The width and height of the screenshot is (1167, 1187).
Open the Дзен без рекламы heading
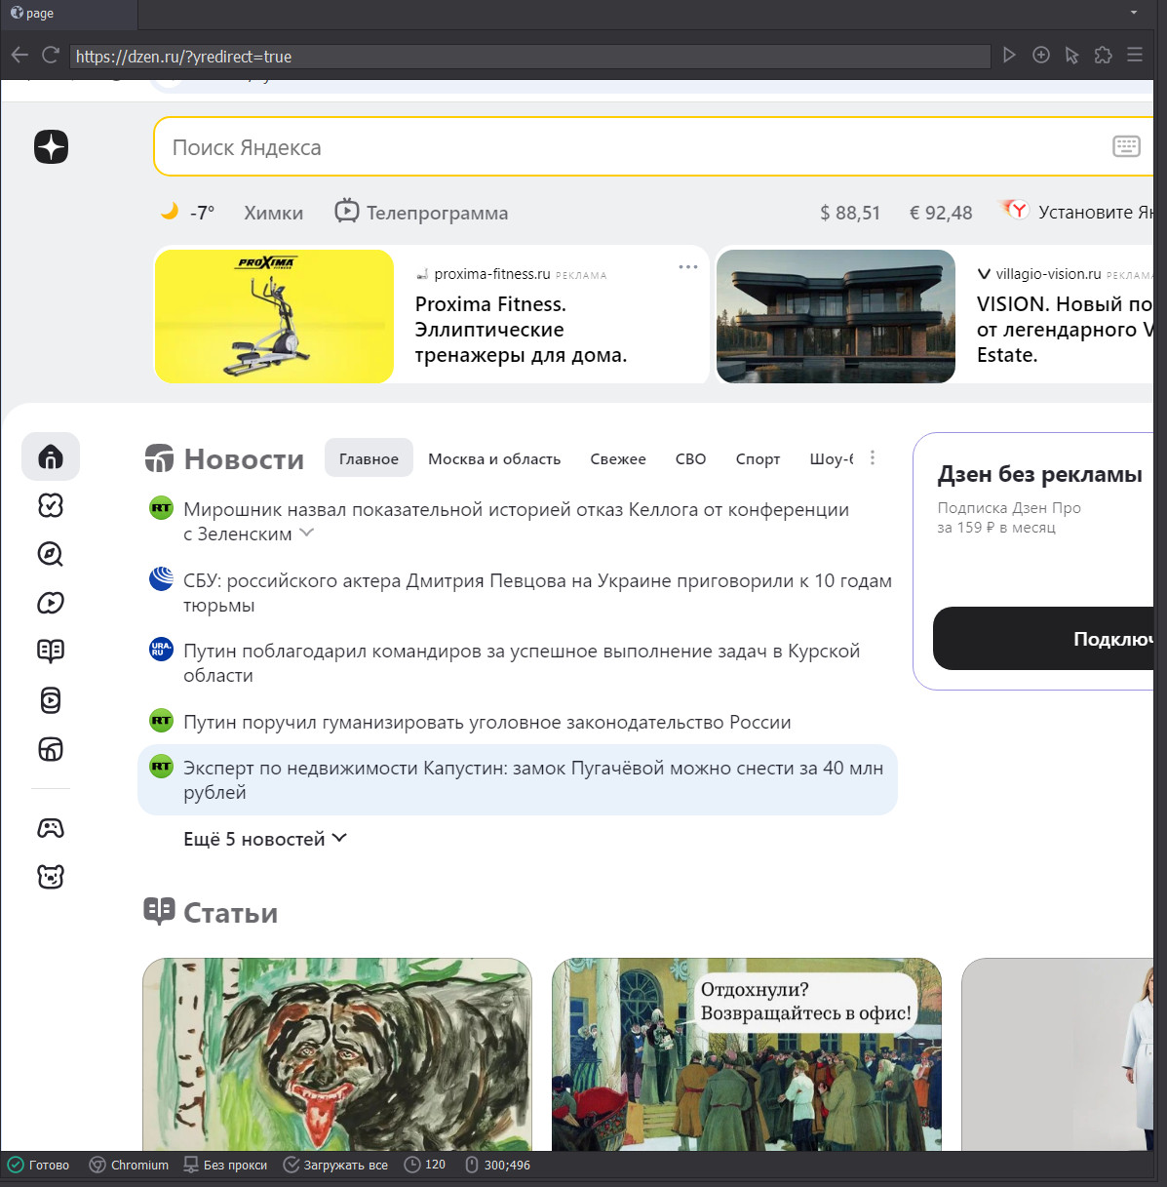[x=1039, y=474]
